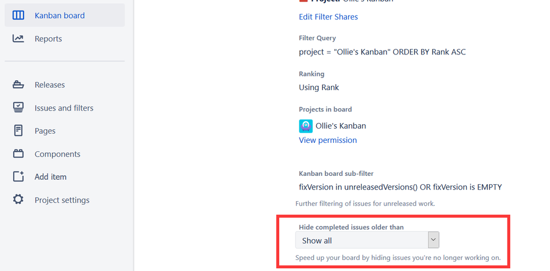
Task: Click the Speed up your board hint text
Action: coord(398,258)
